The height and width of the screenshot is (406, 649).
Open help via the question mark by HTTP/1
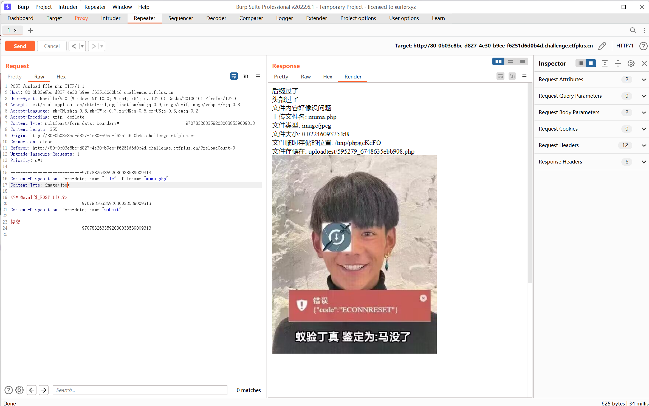(x=643, y=46)
